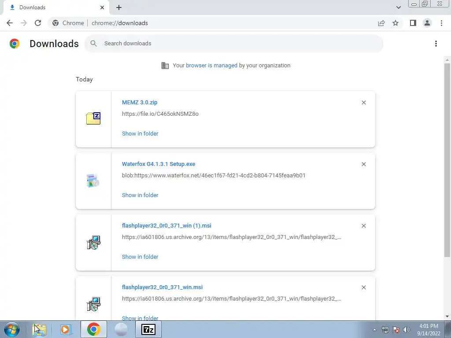Viewport: 451px width, 338px height.
Task: Open Chrome's three-dot menu in the toolbar
Action: click(441, 23)
